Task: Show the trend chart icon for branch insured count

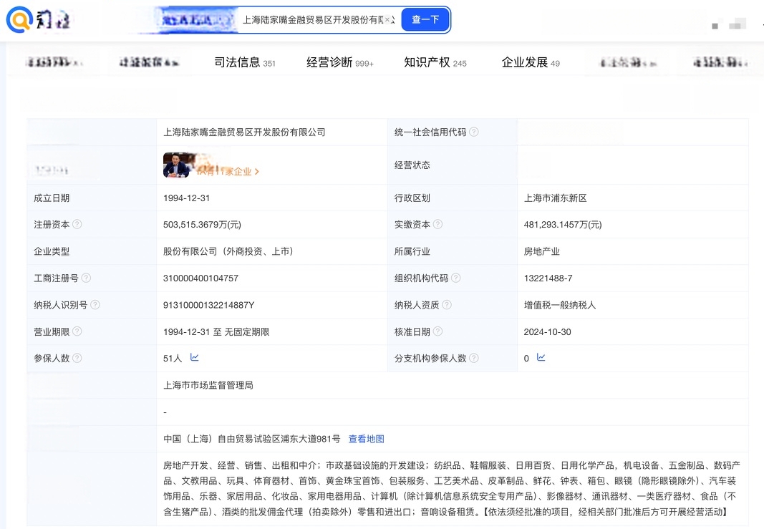Action: point(541,357)
